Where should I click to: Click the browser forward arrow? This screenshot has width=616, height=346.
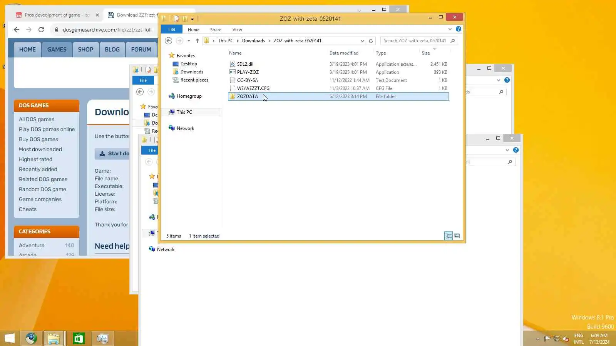(29, 30)
